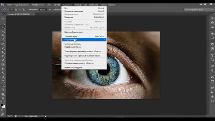
Task: Select the Gradient tool
Action: (3, 65)
